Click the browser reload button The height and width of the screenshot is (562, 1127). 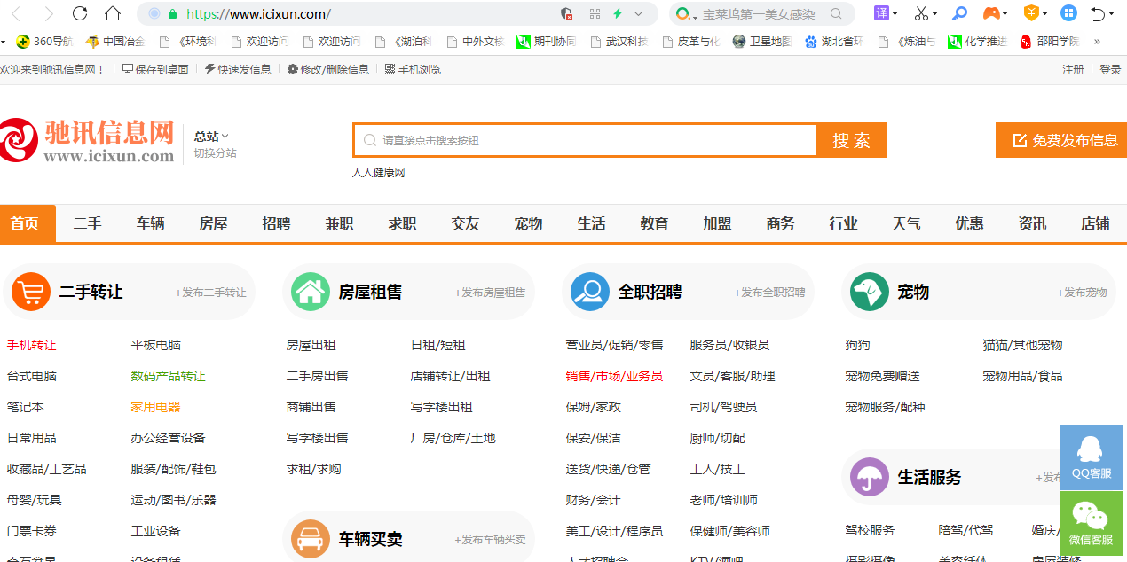point(80,13)
